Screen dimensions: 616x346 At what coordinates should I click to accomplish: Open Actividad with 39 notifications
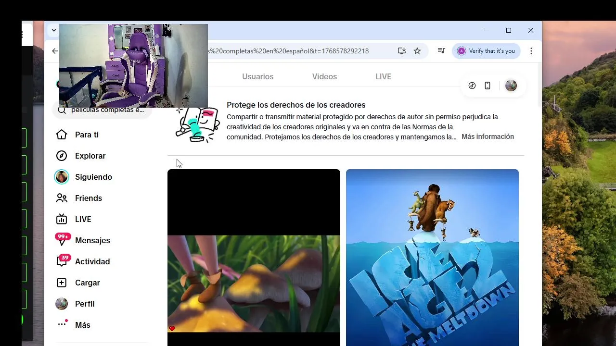click(x=92, y=261)
